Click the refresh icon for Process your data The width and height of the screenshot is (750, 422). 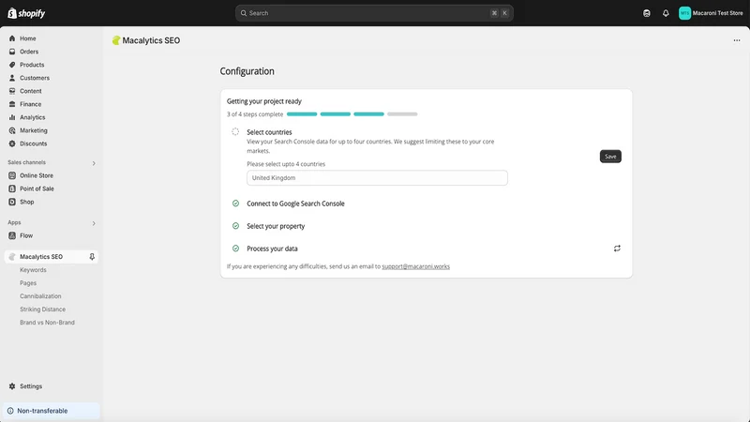coord(617,249)
